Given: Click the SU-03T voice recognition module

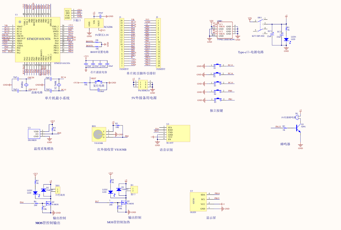Looking at the screenshot, I should 178,133.
